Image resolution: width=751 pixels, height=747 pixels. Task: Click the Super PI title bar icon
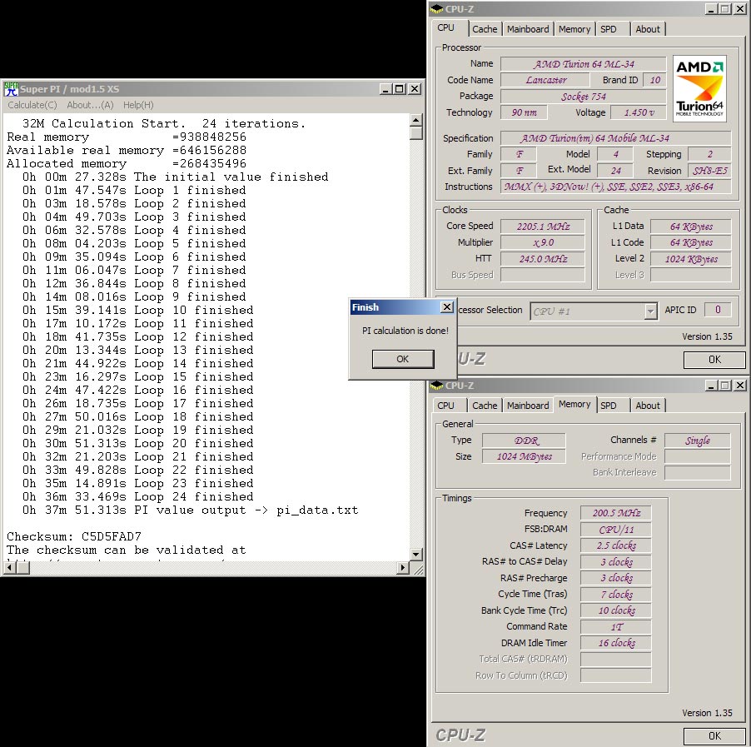(11, 89)
